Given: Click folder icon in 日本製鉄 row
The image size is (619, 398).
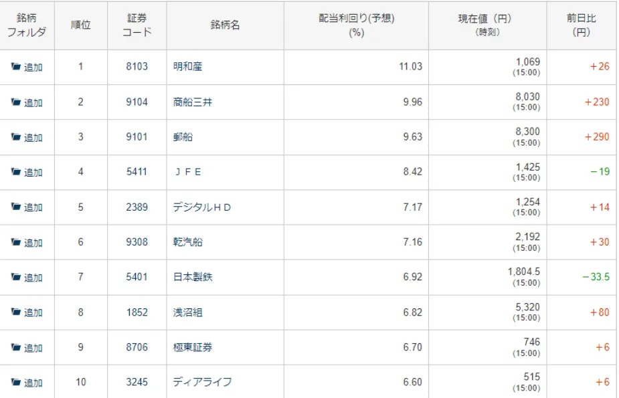Looking at the screenshot, I should 16,277.
